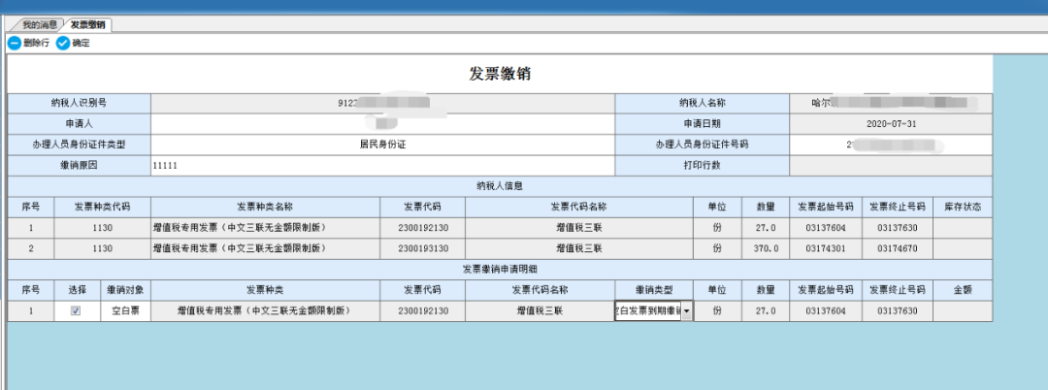1048x390 pixels.
Task: Click the 370.0 quantity cell
Action: click(x=766, y=248)
